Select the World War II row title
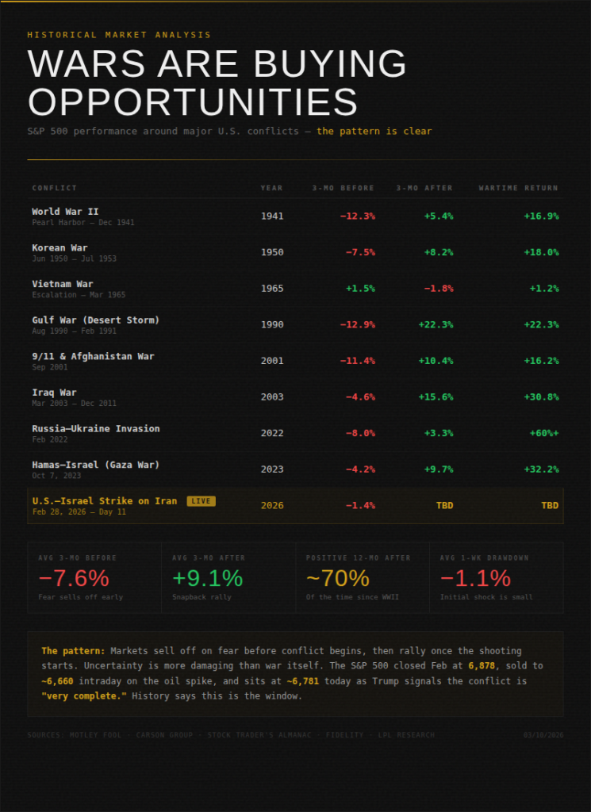This screenshot has height=812, width=591. (65, 212)
